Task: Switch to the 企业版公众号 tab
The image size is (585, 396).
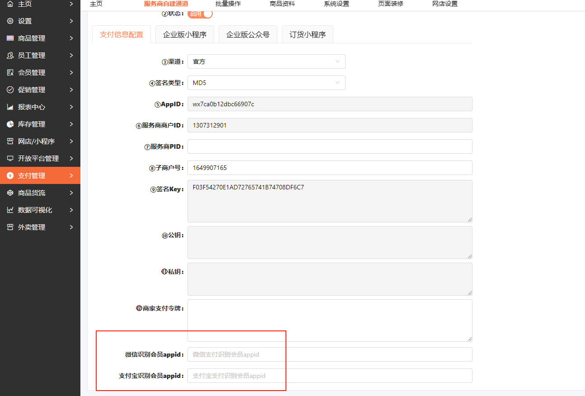Action: (248, 34)
